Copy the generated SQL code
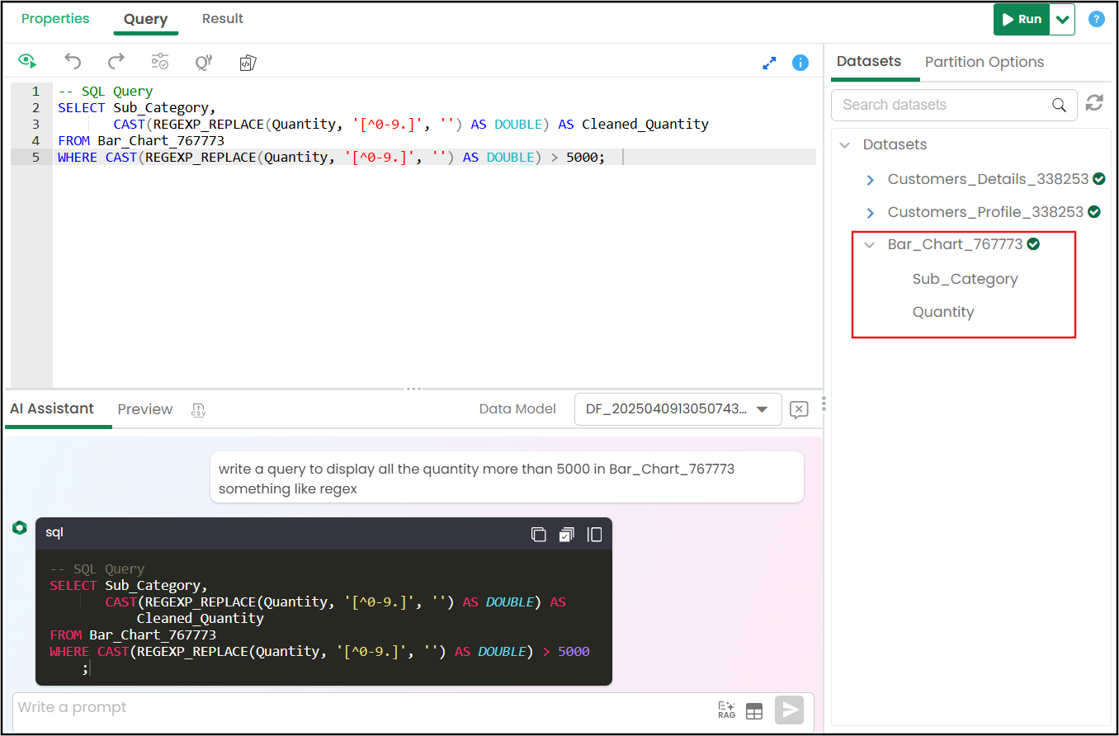The height and width of the screenshot is (736, 1119). pyautogui.click(x=539, y=535)
